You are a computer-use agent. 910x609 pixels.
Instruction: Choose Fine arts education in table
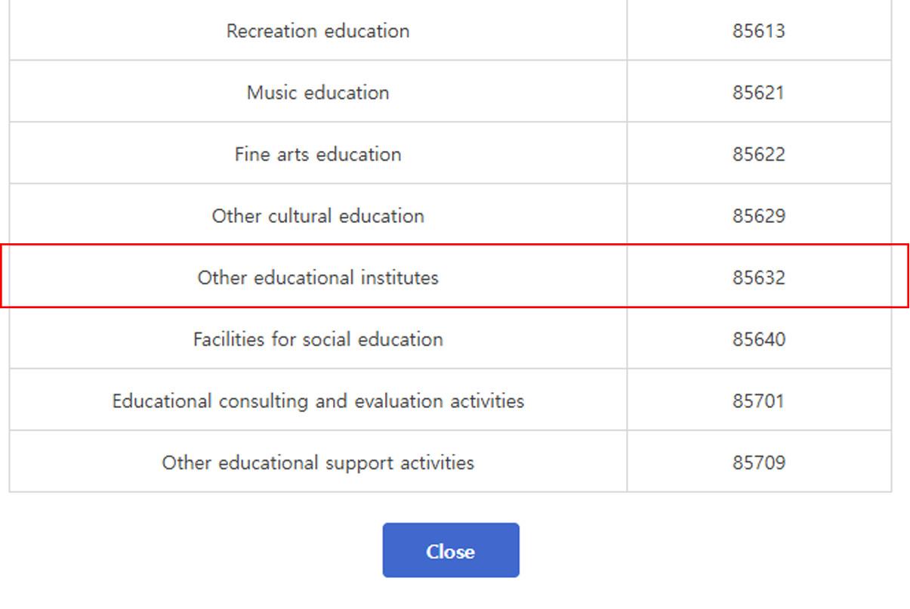[x=318, y=154]
